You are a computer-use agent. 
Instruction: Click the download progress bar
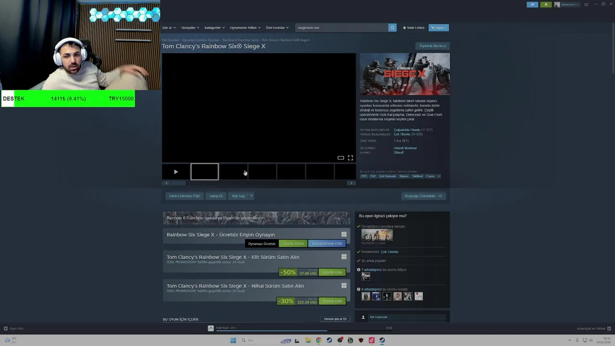click(x=304, y=331)
